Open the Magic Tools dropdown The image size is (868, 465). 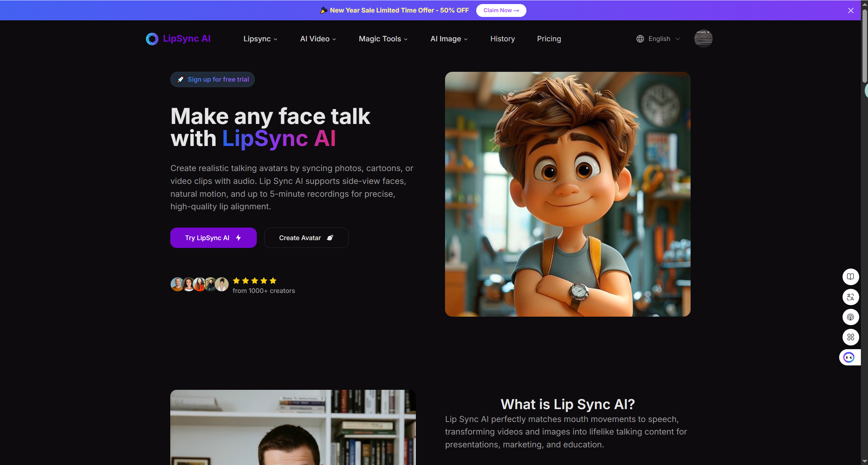click(382, 39)
